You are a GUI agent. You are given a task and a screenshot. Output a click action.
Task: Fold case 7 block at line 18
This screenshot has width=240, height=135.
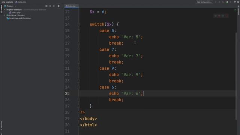(78, 49)
